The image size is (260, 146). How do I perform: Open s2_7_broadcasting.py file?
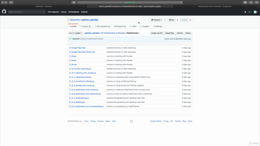tap(80, 98)
